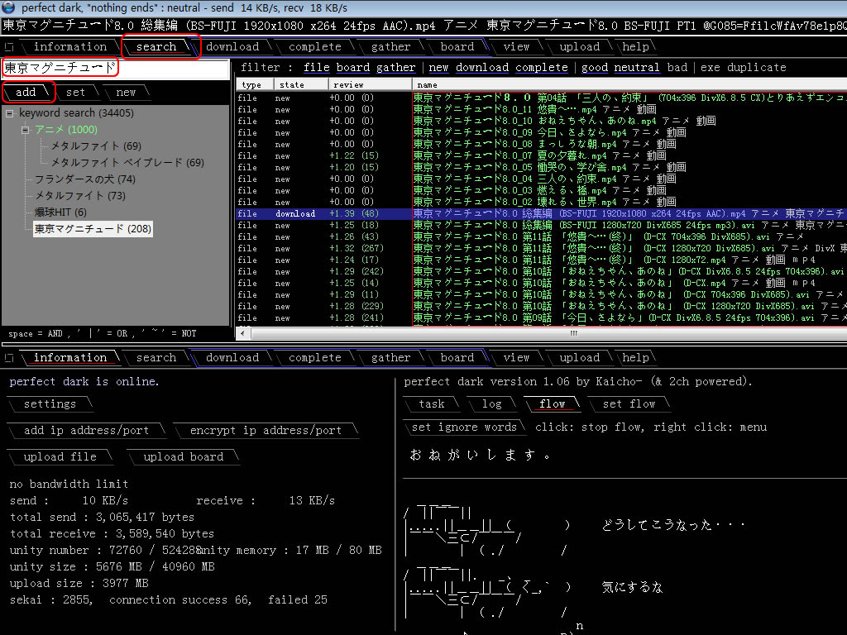Open the upper gather tab

(390, 47)
